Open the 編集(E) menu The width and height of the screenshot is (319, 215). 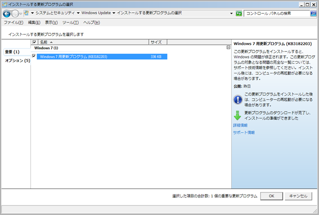point(34,22)
